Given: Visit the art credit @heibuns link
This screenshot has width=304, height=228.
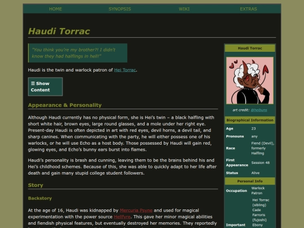Looking at the screenshot, I should 259,110.
